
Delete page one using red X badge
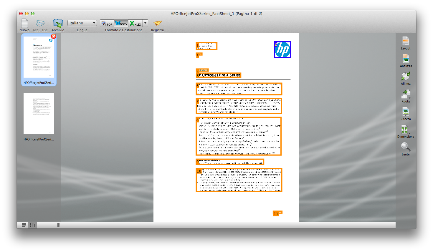tap(54, 36)
